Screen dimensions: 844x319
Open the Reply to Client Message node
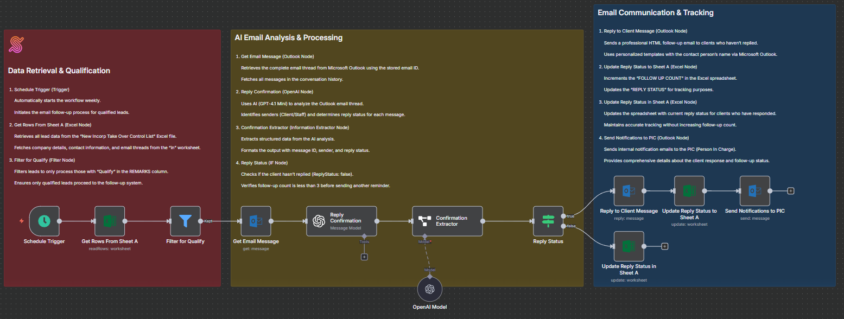pos(629,191)
